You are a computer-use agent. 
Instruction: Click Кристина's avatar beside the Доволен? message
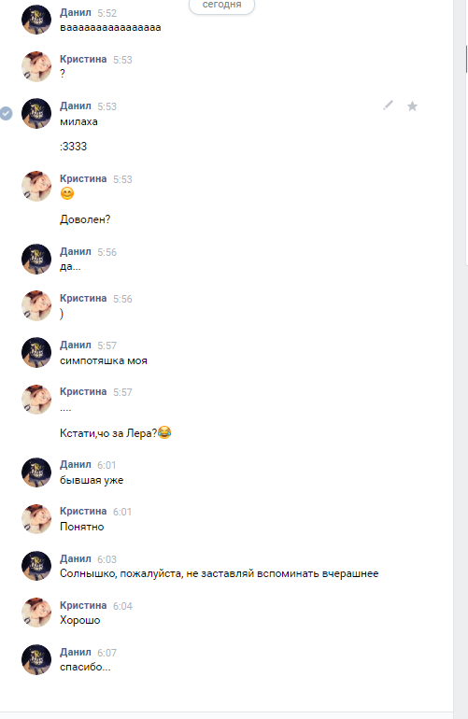[x=36, y=186]
